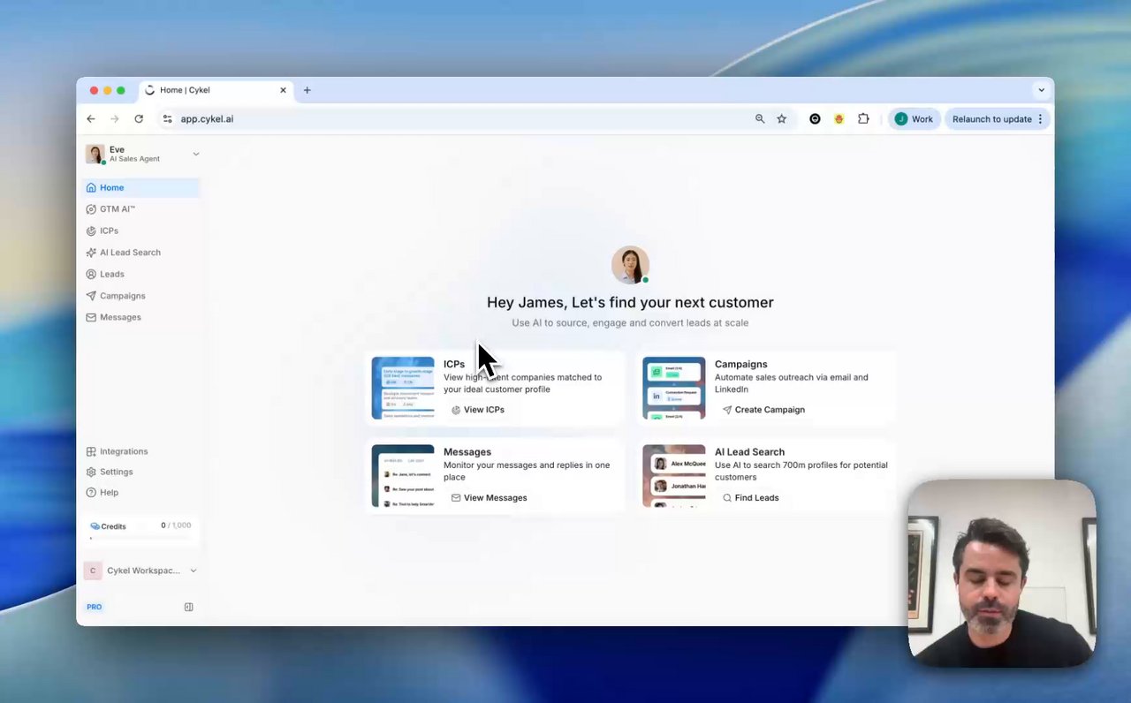1131x703 pixels.
Task: Click the ICPs card thumbnail
Action: pos(403,388)
